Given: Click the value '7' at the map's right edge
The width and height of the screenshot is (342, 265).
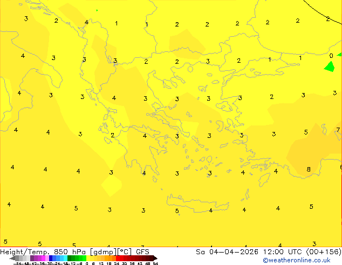Looking at the screenshot, I should pos(338,130).
